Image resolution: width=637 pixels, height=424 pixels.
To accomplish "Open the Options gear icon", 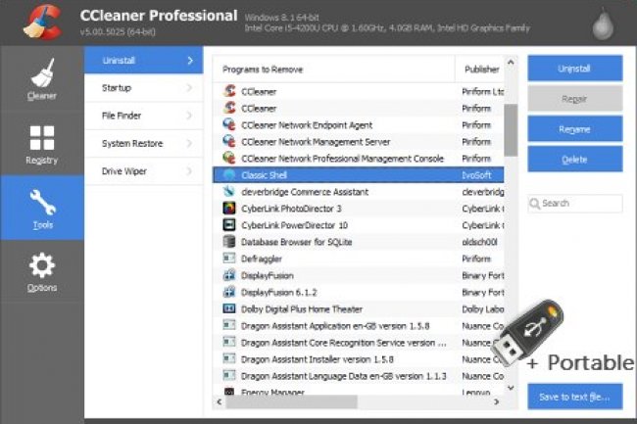I will (41, 265).
